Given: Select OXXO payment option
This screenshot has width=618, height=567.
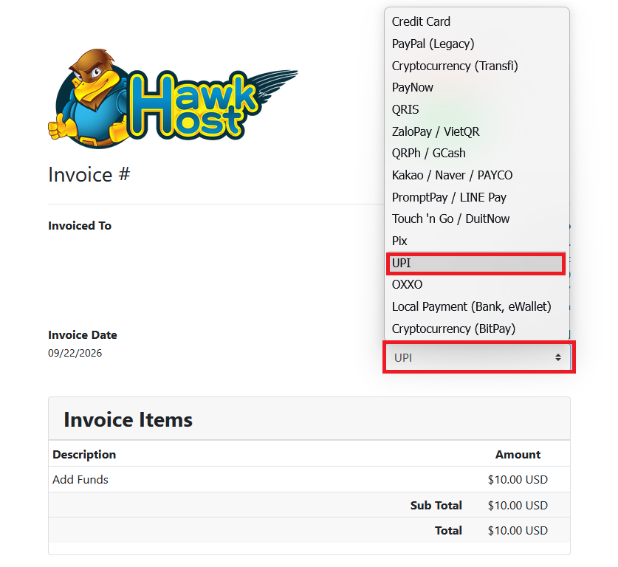Looking at the screenshot, I should [x=476, y=285].
